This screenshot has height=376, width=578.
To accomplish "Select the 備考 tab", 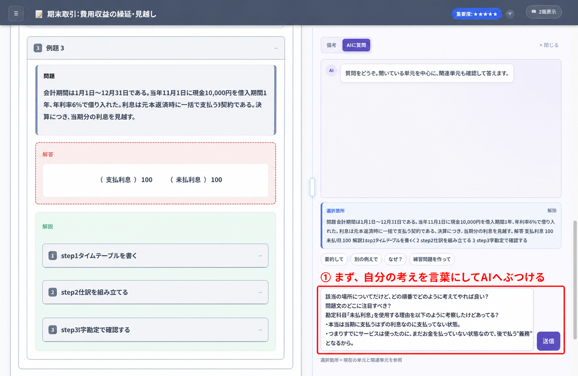I will click(x=332, y=45).
